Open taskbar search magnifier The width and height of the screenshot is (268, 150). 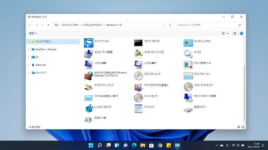tap(100, 145)
